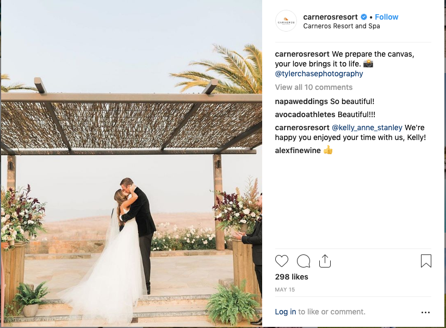Visit the @tylerchasephotography profile
This screenshot has height=328, width=446.
pyautogui.click(x=319, y=74)
